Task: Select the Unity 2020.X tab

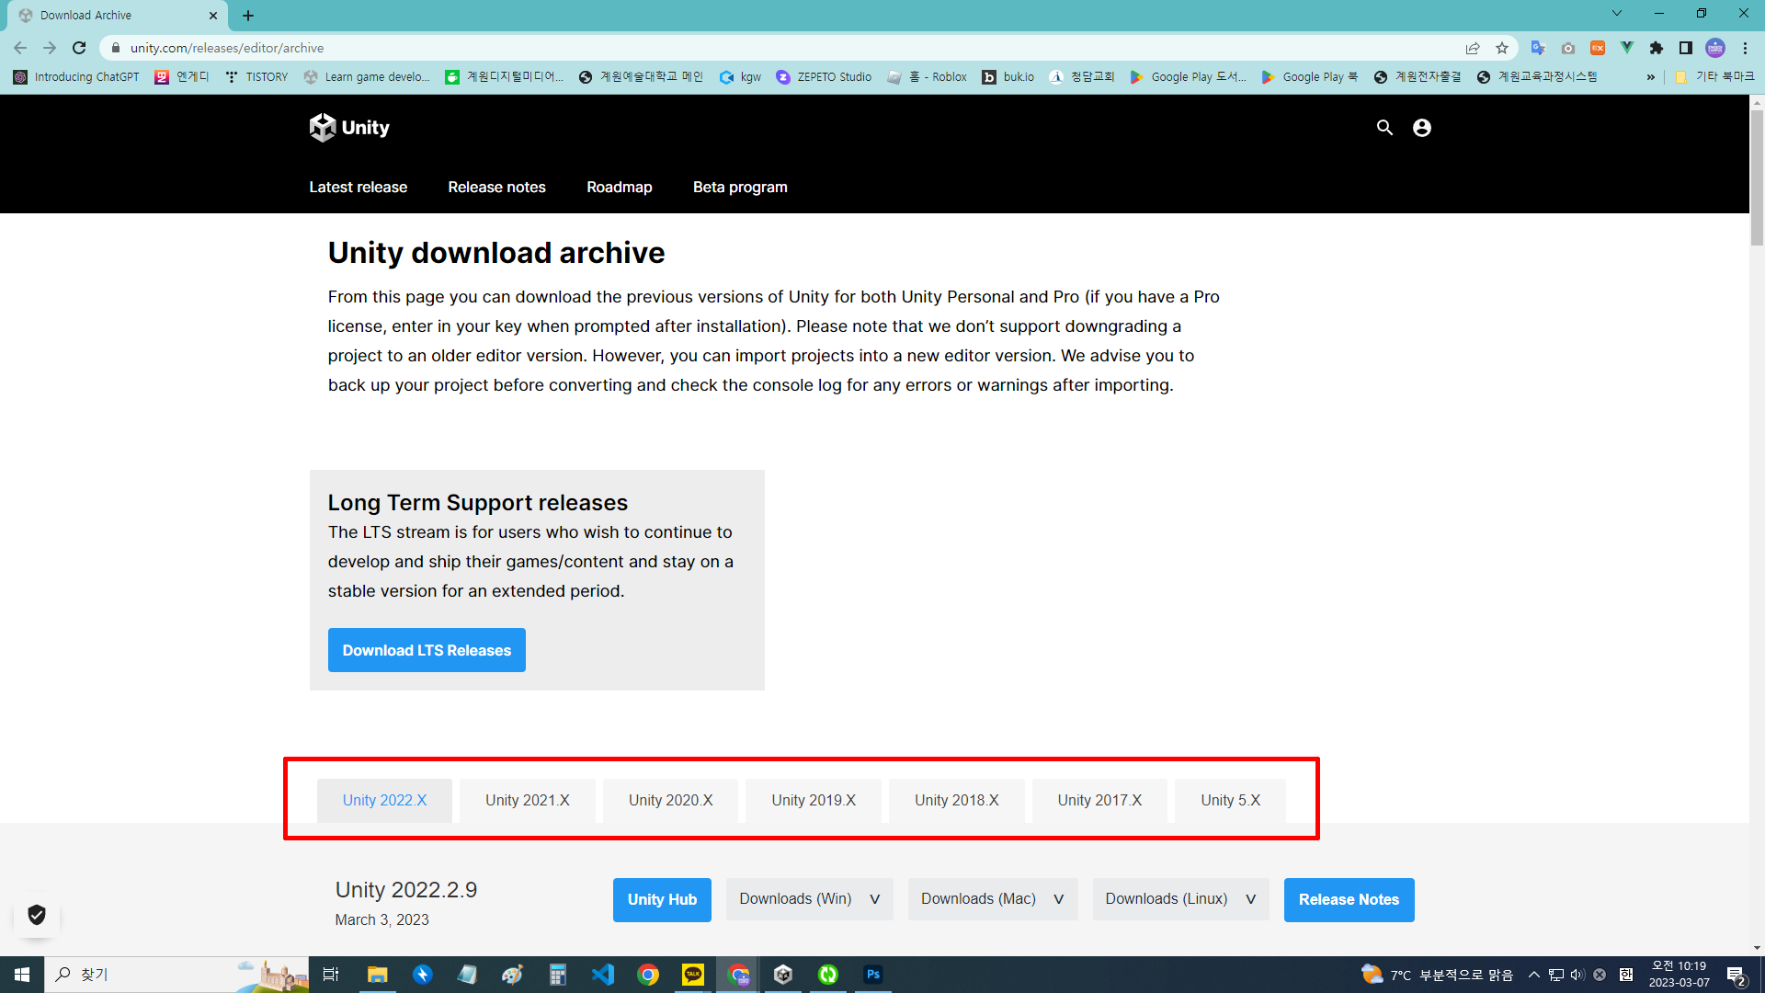Action: point(671,800)
